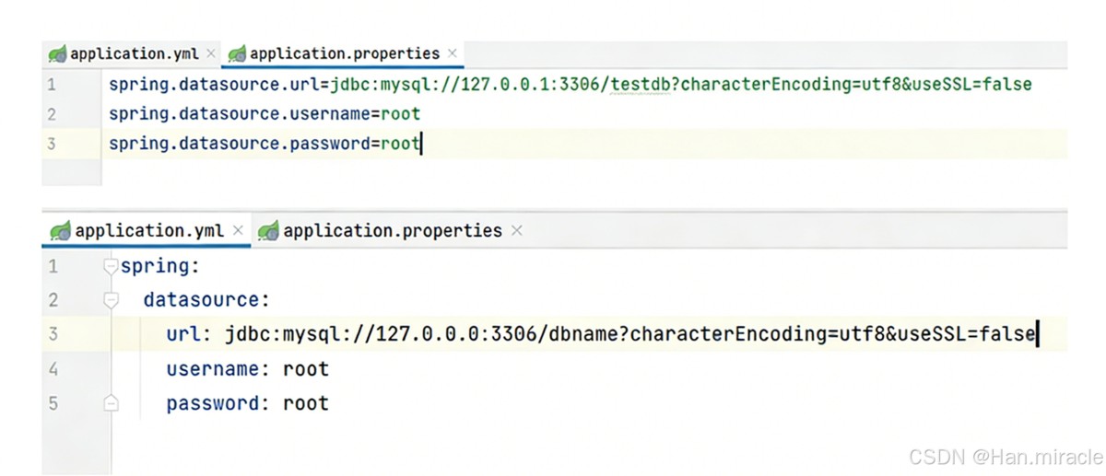Click Spring leaf icon on inactive application.yml tab

(57, 53)
